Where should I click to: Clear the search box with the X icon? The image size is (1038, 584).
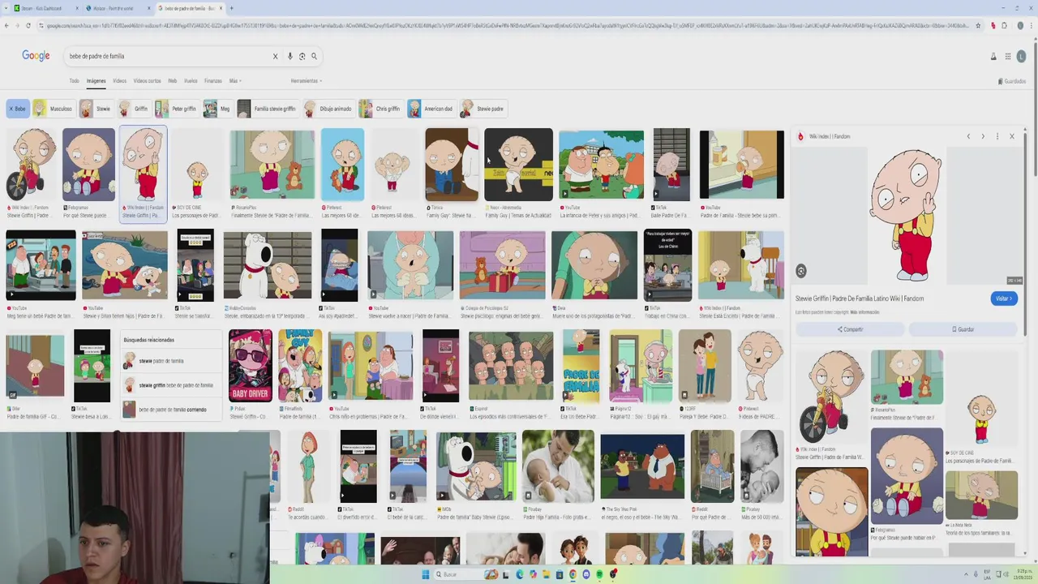pos(275,56)
